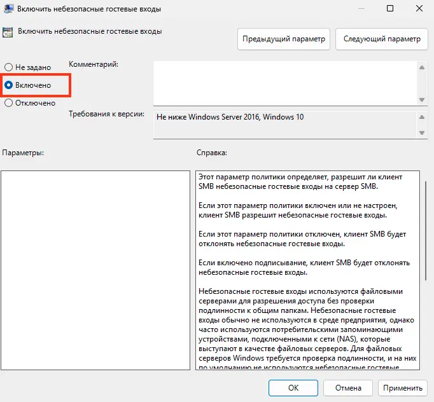Viewport: 434px width, 402px height.
Task: Apply settings with "Применить" button
Action: pyautogui.click(x=403, y=388)
